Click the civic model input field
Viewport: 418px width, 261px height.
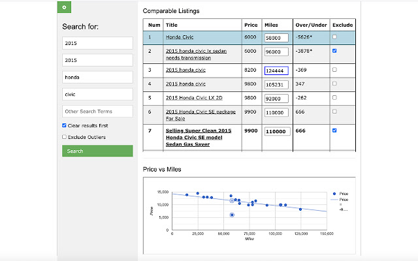pos(97,94)
